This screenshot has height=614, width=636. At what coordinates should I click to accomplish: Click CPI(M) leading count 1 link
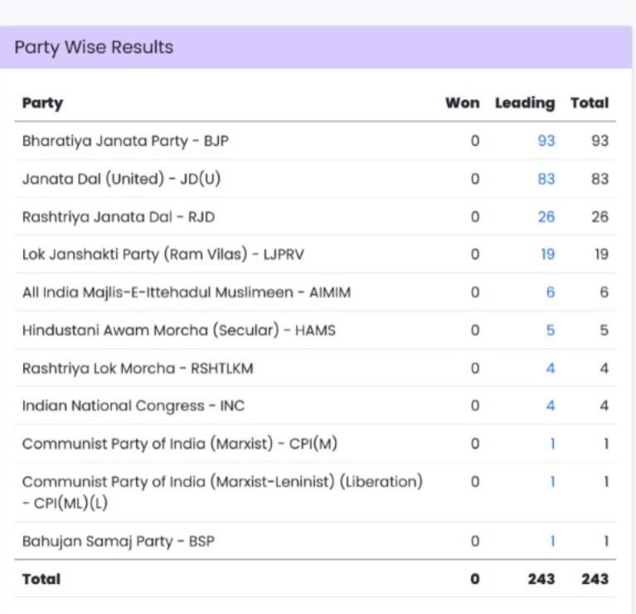[552, 444]
